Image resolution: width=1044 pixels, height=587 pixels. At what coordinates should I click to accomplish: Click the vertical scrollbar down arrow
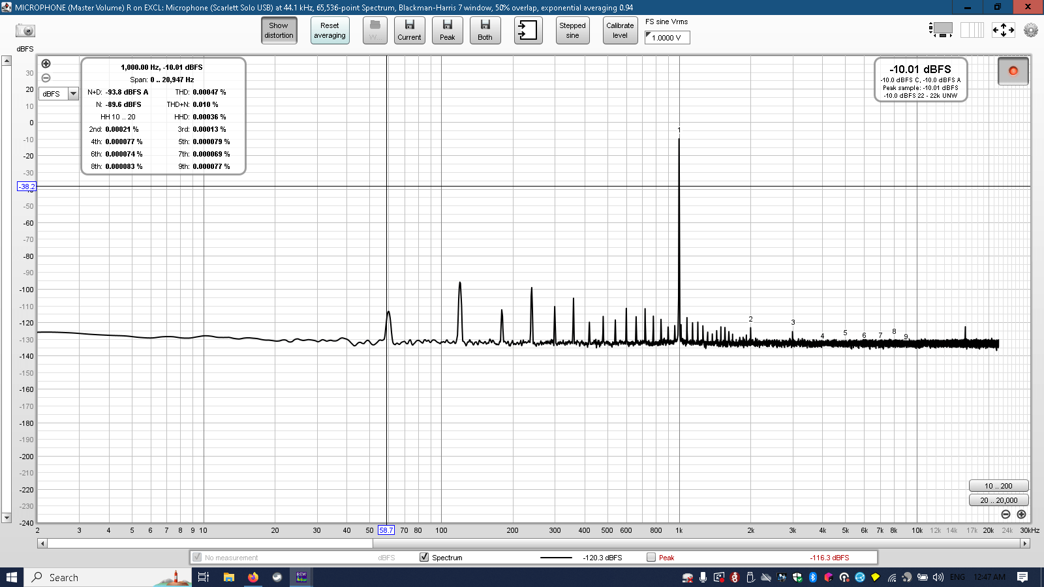click(7, 518)
